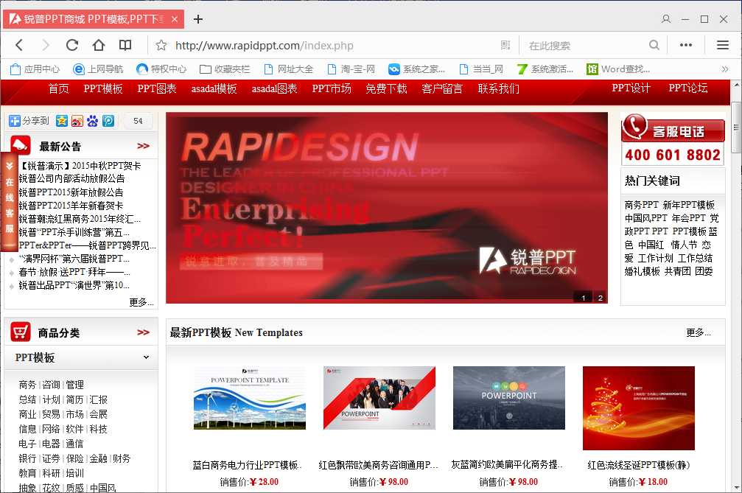Open the 红色飘带欧美商务 template thumbnail

379,398
